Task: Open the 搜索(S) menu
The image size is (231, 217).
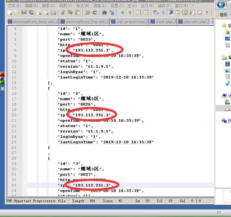Action: click(48, 6)
